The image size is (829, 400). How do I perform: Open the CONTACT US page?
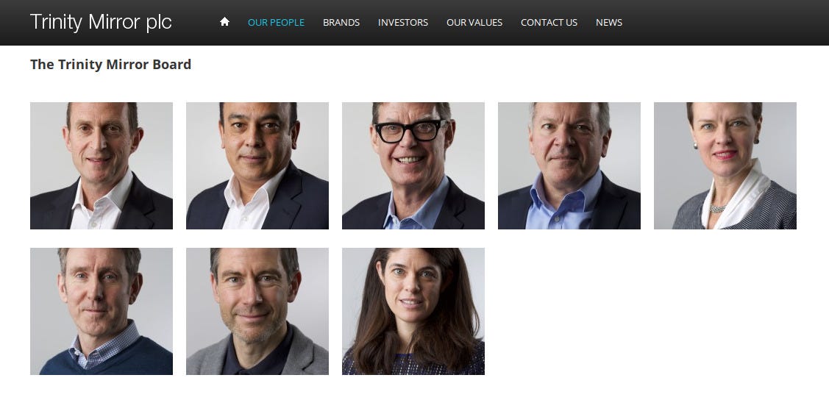point(549,22)
